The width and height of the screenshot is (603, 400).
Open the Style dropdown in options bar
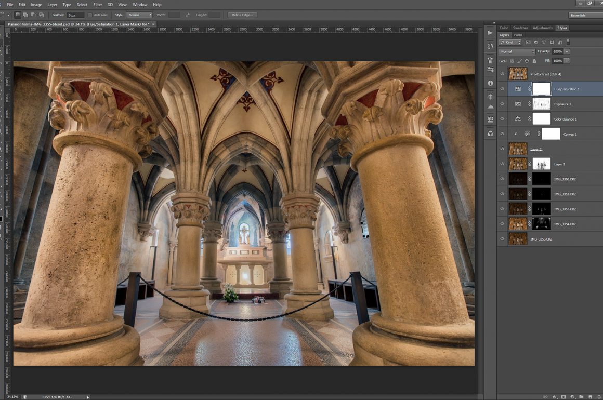pyautogui.click(x=140, y=15)
